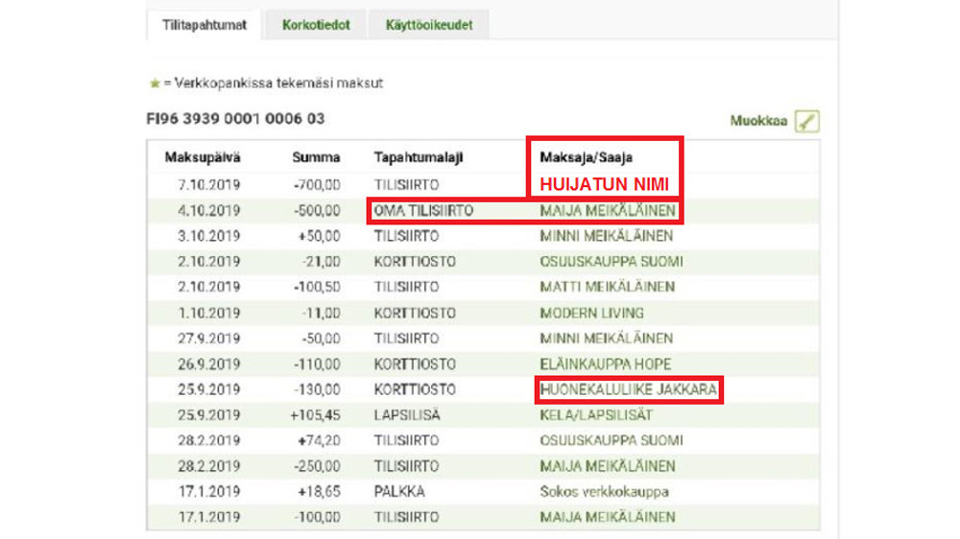Open ELÄINKAUPPA HOPE payee link

click(606, 364)
